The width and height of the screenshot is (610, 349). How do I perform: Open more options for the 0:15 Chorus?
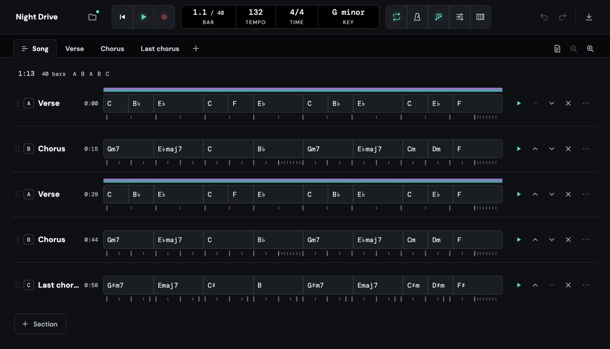coord(586,149)
